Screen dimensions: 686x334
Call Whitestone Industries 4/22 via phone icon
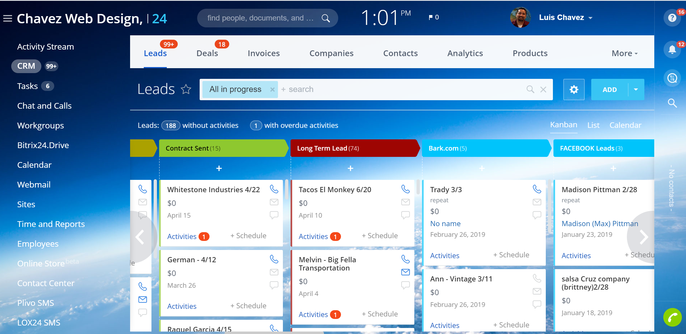[274, 189]
